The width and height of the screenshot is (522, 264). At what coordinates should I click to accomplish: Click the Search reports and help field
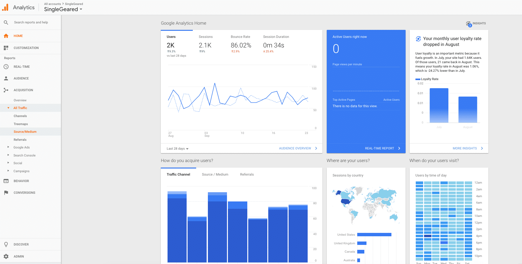click(31, 22)
